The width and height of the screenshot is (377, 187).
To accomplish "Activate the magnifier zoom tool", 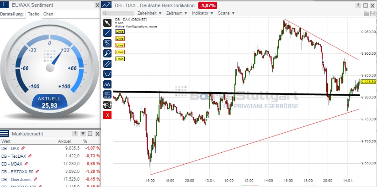I will 107,53.
